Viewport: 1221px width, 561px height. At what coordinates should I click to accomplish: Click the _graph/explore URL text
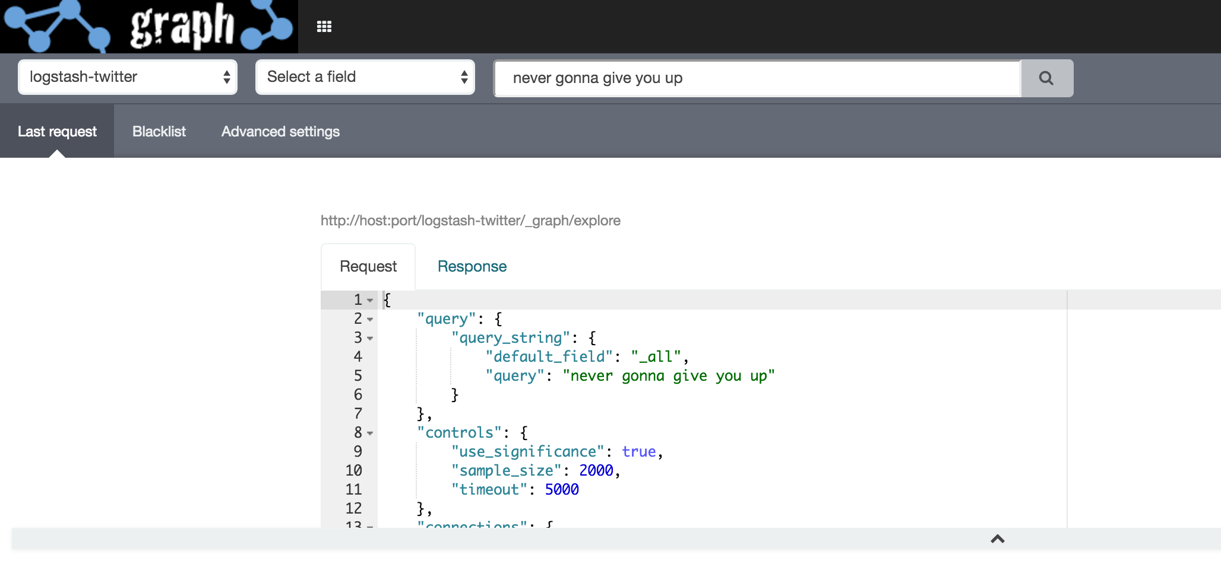(x=470, y=220)
